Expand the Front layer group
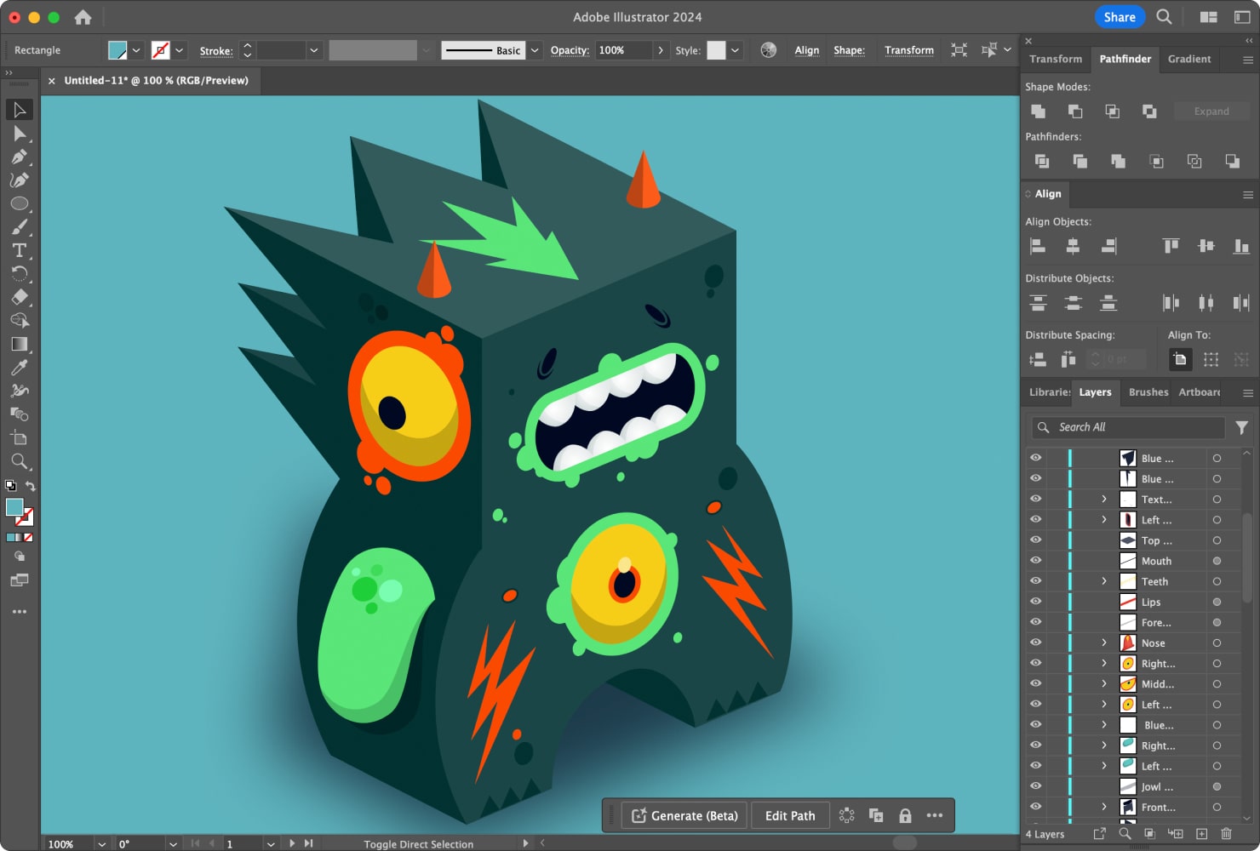This screenshot has width=1260, height=851. click(1104, 807)
